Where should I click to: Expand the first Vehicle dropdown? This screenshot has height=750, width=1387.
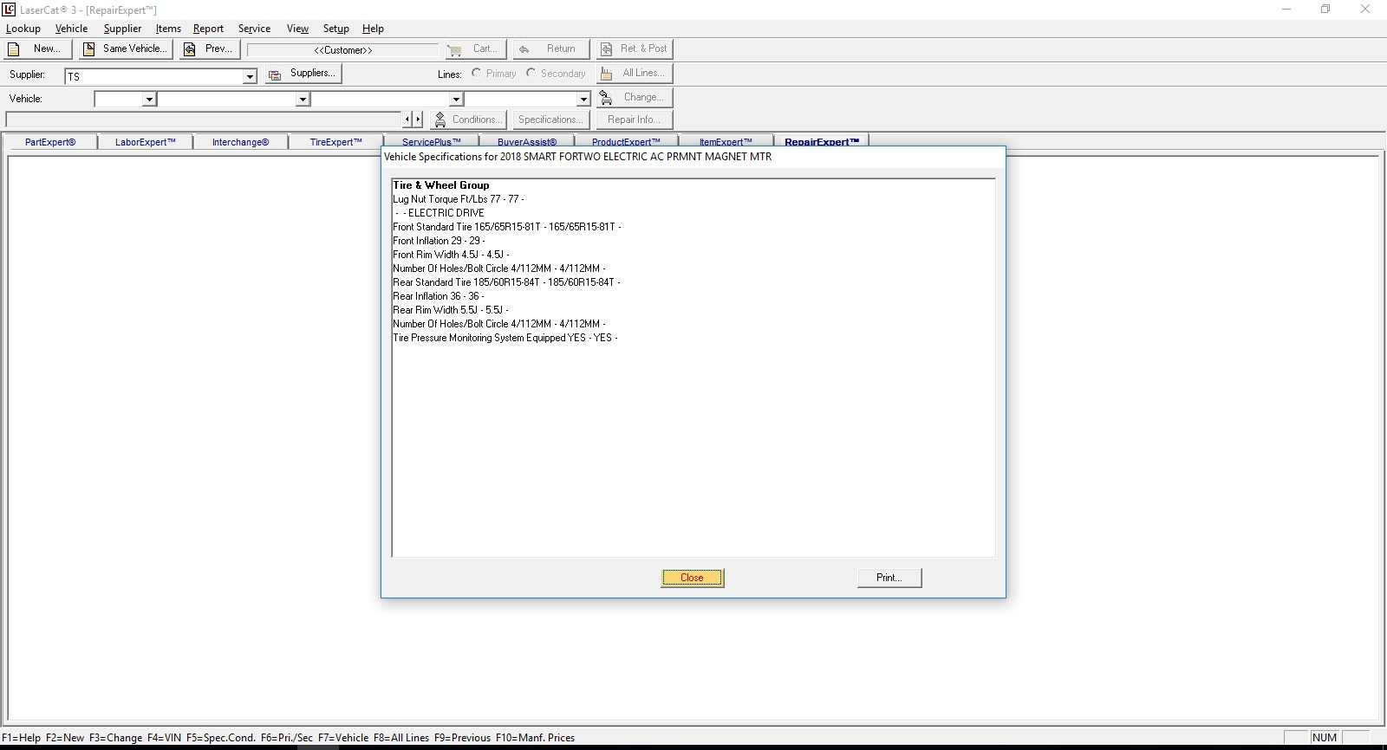tap(149, 100)
